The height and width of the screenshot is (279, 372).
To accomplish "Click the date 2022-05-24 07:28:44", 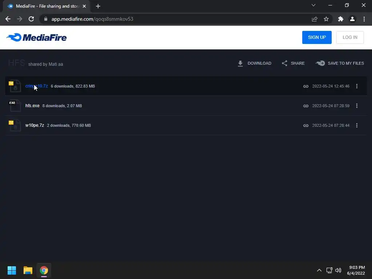I will click(x=331, y=125).
